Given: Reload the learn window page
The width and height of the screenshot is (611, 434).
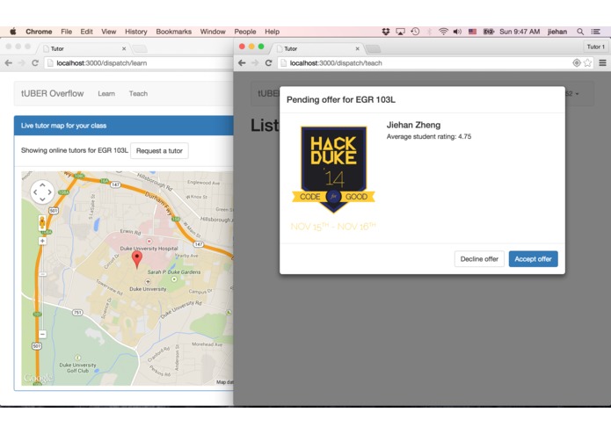Looking at the screenshot, I should (35, 62).
